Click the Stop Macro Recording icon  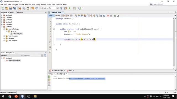pyautogui.click(x=111, y=16)
